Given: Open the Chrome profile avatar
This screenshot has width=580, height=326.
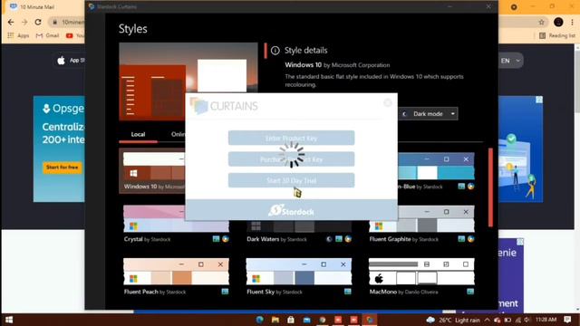Looking at the screenshot, I should point(558,22).
